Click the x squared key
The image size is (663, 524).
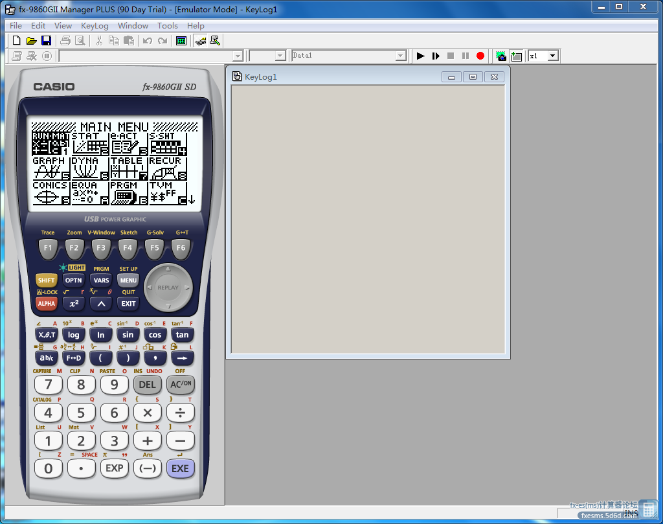74,303
